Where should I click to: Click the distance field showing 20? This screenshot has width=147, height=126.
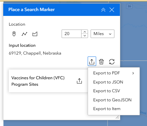71,34
